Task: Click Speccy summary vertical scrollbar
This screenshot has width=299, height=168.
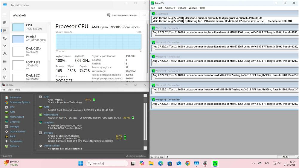Action: tap(145, 122)
